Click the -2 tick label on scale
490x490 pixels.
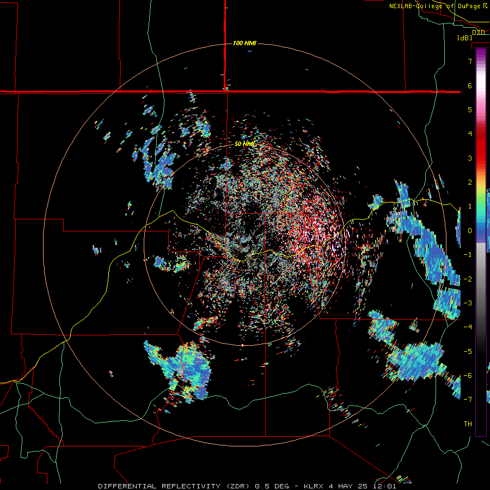(468, 279)
